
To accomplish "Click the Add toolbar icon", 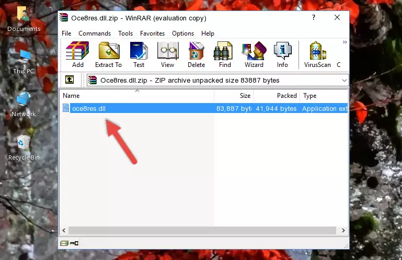I will tap(77, 54).
